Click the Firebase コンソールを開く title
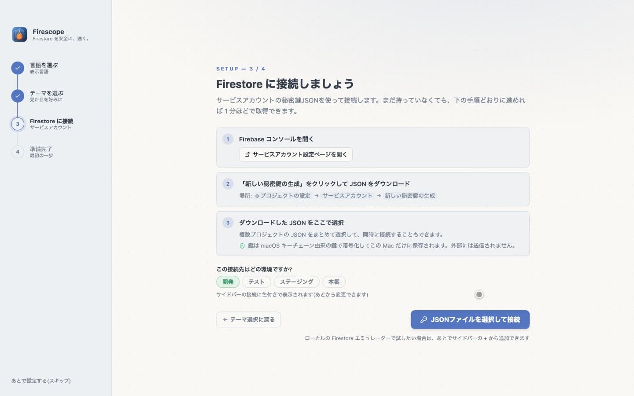 (x=276, y=139)
